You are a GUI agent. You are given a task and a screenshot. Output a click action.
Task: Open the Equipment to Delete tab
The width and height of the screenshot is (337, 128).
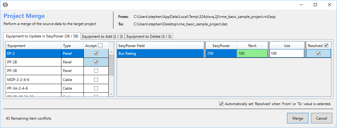coord(149,36)
